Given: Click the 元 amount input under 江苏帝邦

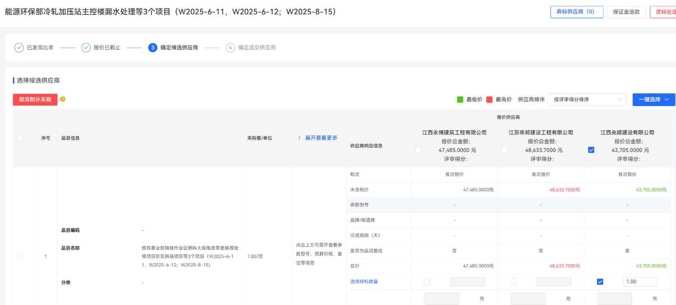Looking at the screenshot, I should point(528,299).
